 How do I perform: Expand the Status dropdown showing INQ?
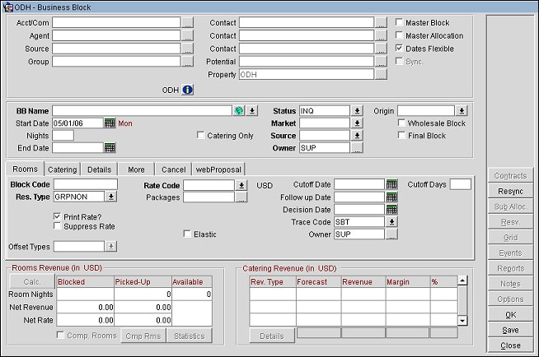pos(357,110)
